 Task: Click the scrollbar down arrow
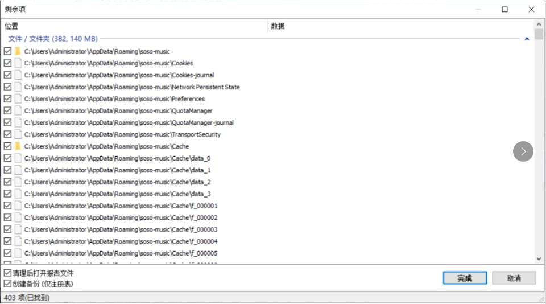click(539, 258)
